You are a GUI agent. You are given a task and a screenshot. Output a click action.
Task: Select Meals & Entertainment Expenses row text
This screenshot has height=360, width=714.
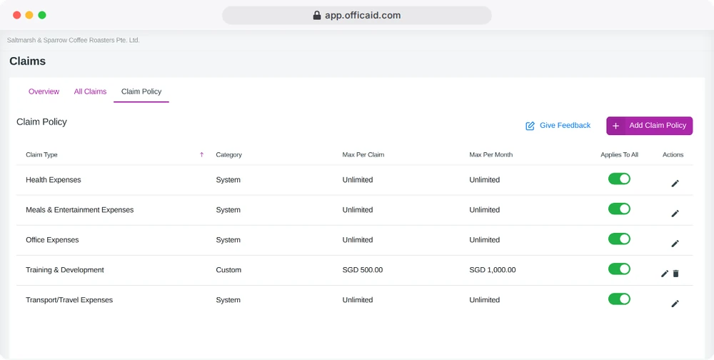pos(80,210)
